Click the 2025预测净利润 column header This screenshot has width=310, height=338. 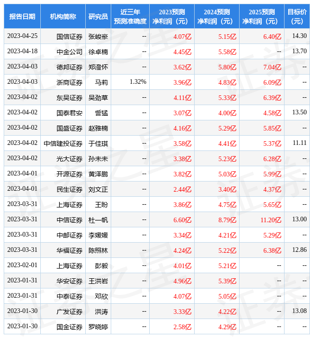coord(262,17)
